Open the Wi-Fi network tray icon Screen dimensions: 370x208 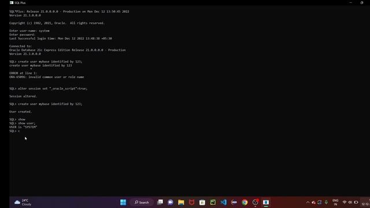tap(345, 202)
